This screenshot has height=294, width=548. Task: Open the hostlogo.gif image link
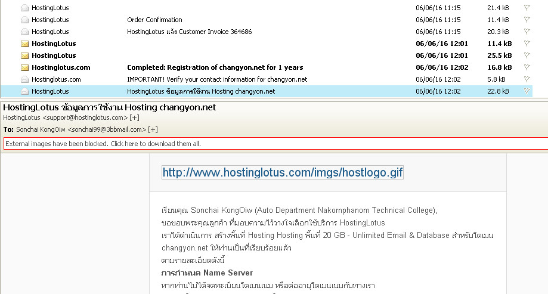[x=283, y=172]
